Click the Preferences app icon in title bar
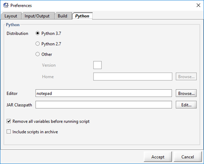This screenshot has height=164, width=204. [6, 5]
